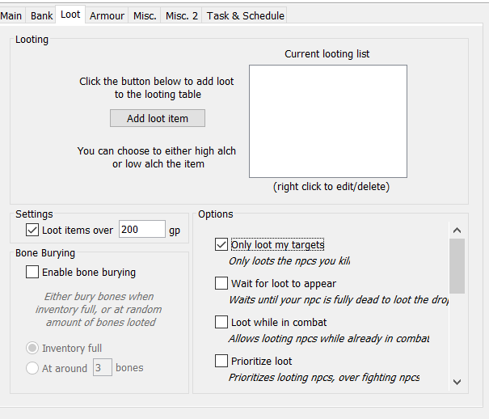Check the Loot while in combat box
The width and height of the screenshot is (489, 419).
point(221,322)
